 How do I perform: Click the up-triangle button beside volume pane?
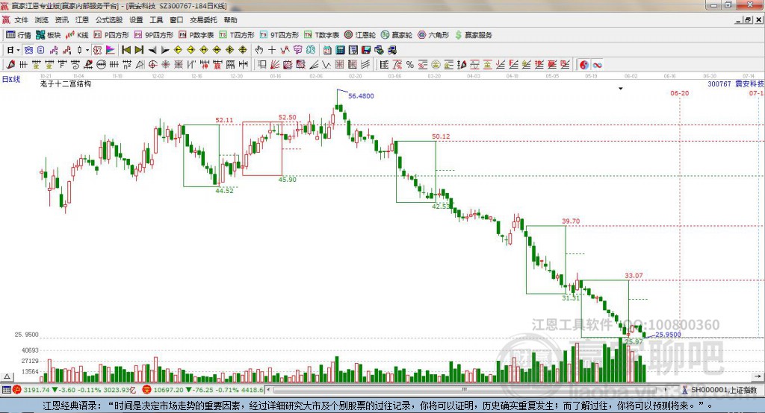click(x=7, y=376)
